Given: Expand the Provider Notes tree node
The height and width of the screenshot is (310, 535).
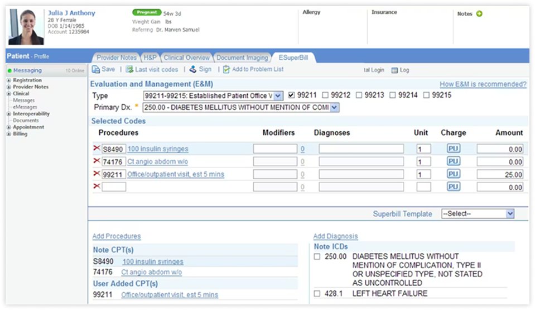Looking at the screenshot, I should (8, 87).
